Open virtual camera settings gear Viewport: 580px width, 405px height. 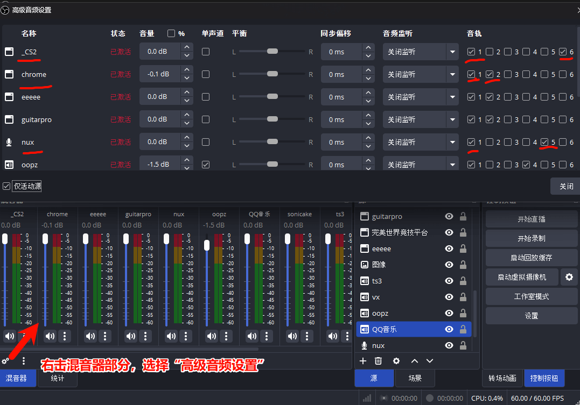point(569,277)
